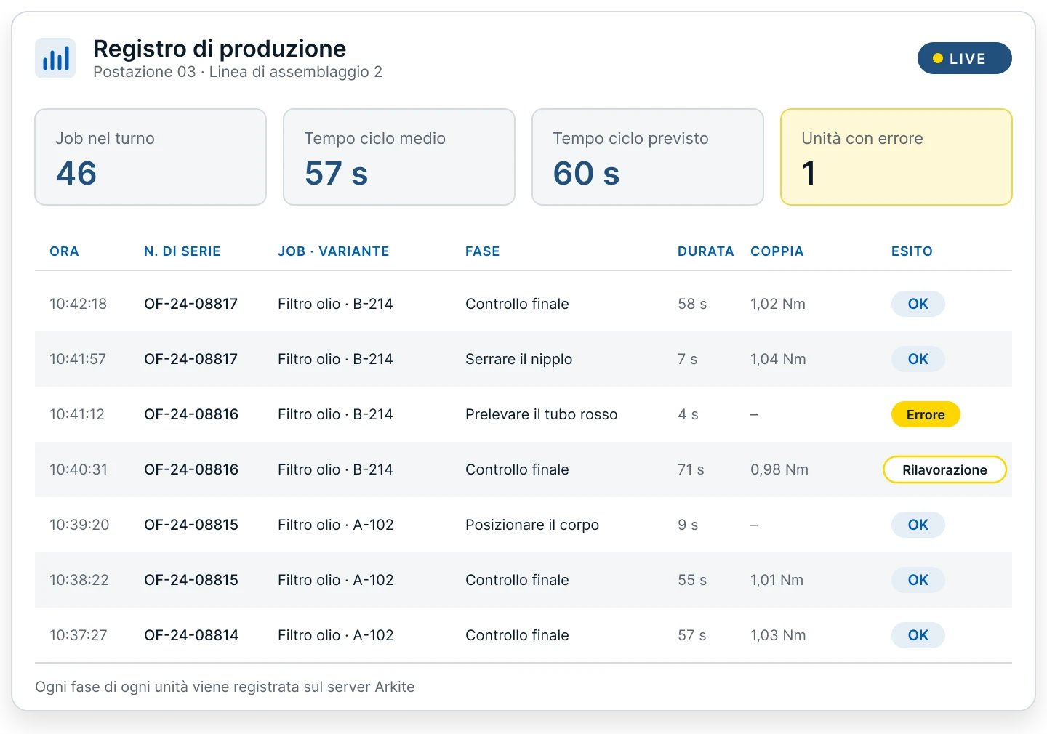Click the OK badge in the 10:37:27 row

[x=918, y=635]
